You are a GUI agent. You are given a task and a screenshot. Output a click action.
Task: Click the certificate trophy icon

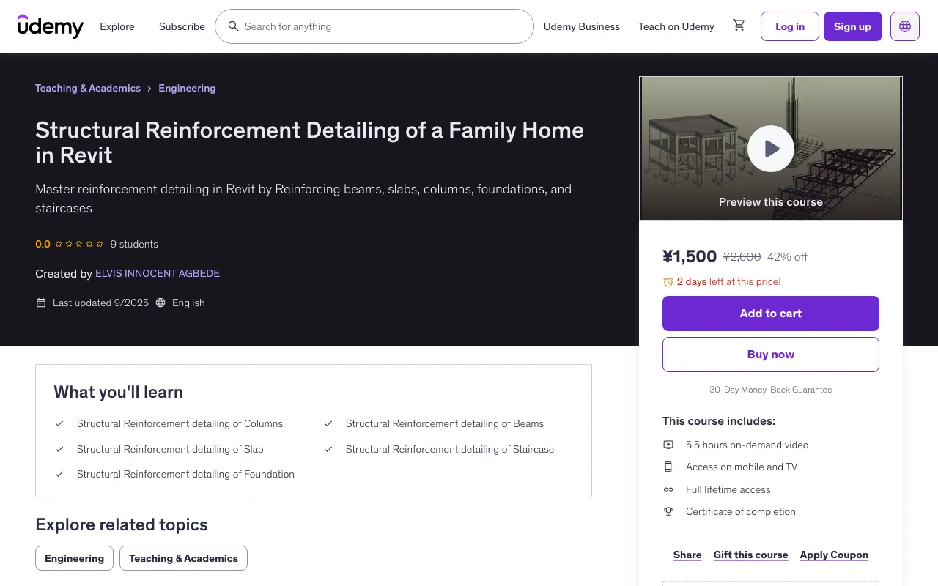[668, 511]
